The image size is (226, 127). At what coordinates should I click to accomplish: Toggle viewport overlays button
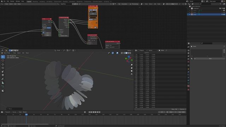point(117,53)
